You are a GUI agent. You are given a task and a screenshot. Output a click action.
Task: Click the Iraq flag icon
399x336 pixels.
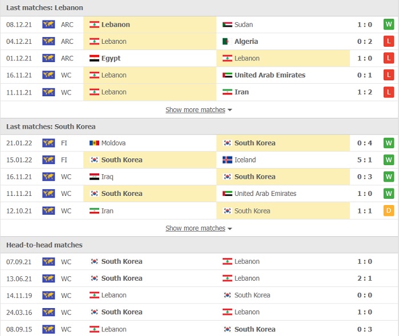point(94,177)
